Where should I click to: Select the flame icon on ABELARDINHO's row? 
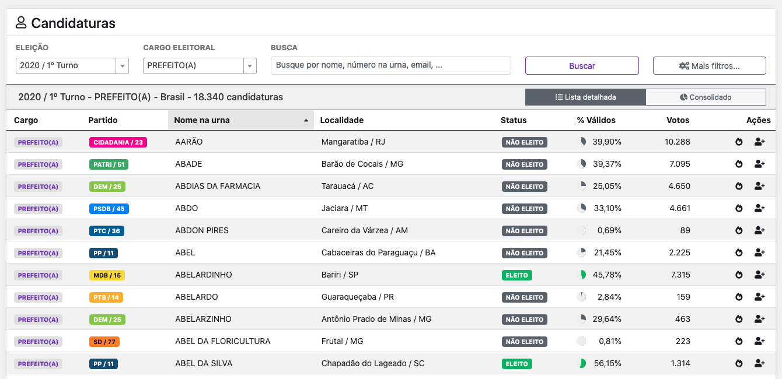pos(739,275)
